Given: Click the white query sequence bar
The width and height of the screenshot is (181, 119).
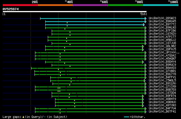Looking at the screenshot, I should 75,12.
